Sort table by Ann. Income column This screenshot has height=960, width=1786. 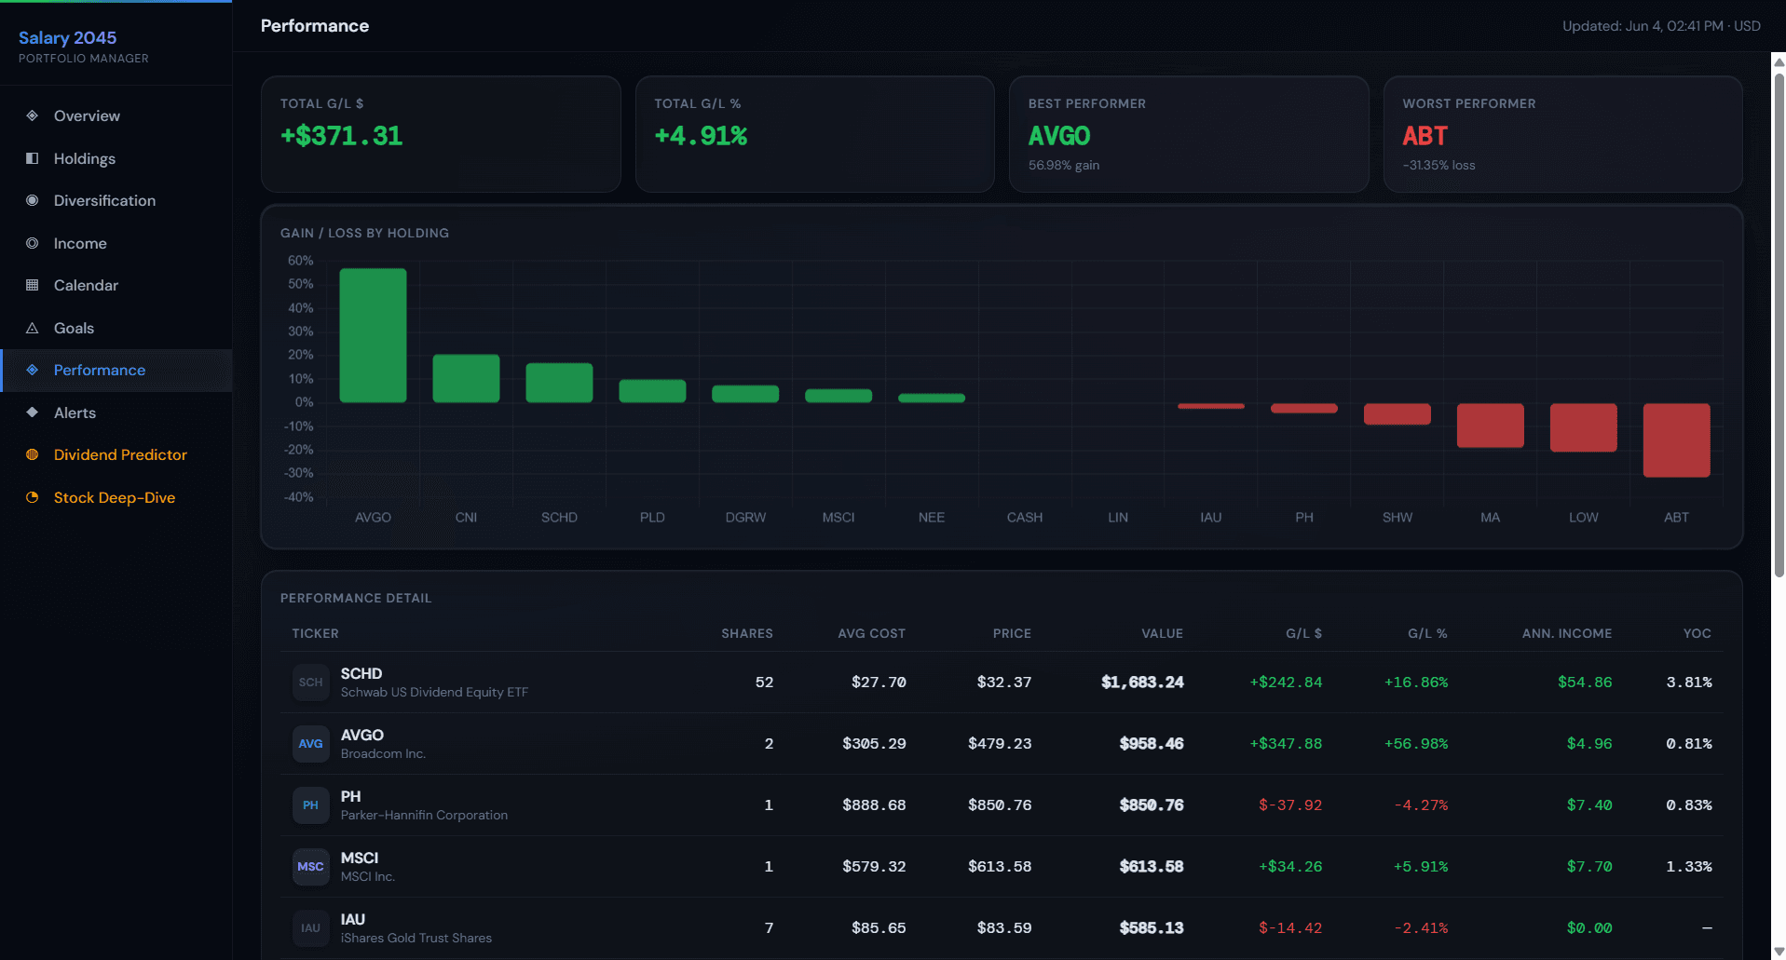coord(1567,633)
